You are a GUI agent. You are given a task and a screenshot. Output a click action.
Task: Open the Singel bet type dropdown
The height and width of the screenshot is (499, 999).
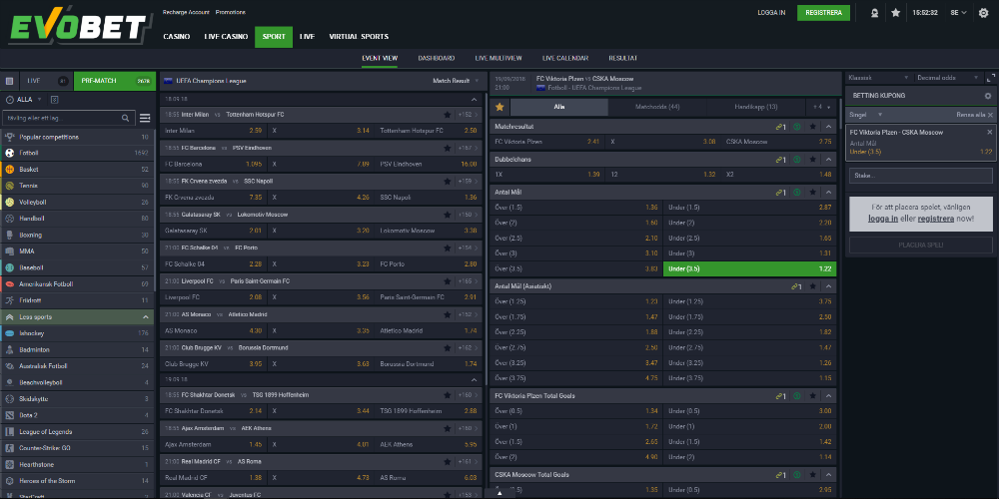(x=866, y=115)
